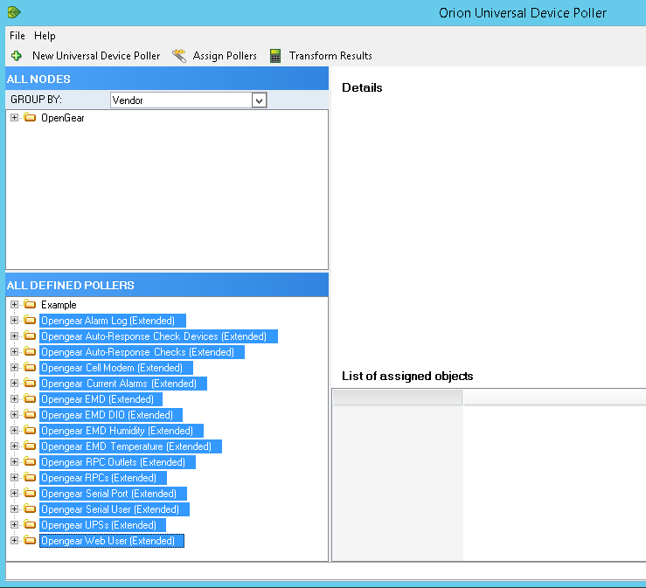Expand the OpenGear vendor node

point(14,118)
